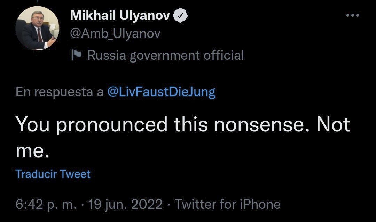Click the verified checkmark badge
Viewport: 376px width, 222px height.
[x=180, y=15]
